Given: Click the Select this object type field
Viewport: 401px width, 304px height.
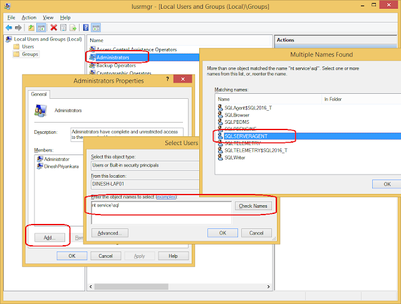Looking at the screenshot, I should [x=145, y=165].
